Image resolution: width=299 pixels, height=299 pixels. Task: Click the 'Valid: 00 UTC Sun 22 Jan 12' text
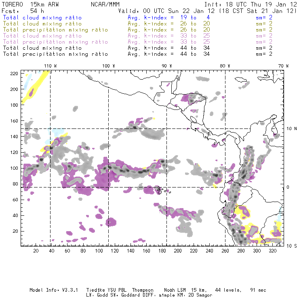coord(166,11)
